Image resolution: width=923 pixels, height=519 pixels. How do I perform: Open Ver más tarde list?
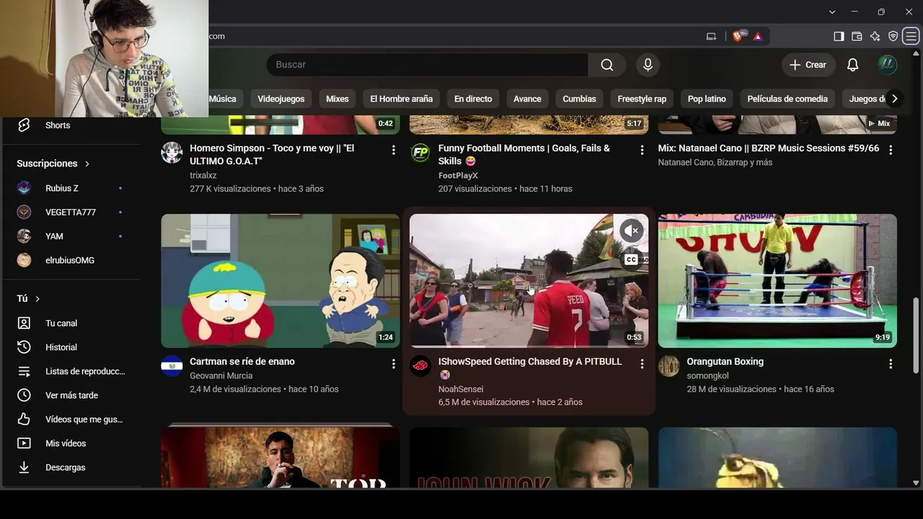point(70,395)
